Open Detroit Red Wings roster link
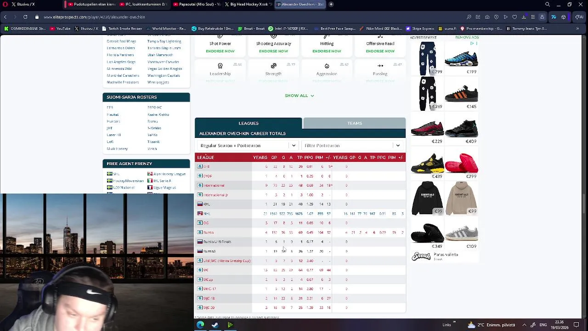The height and width of the screenshot is (331, 588). tap(121, 41)
